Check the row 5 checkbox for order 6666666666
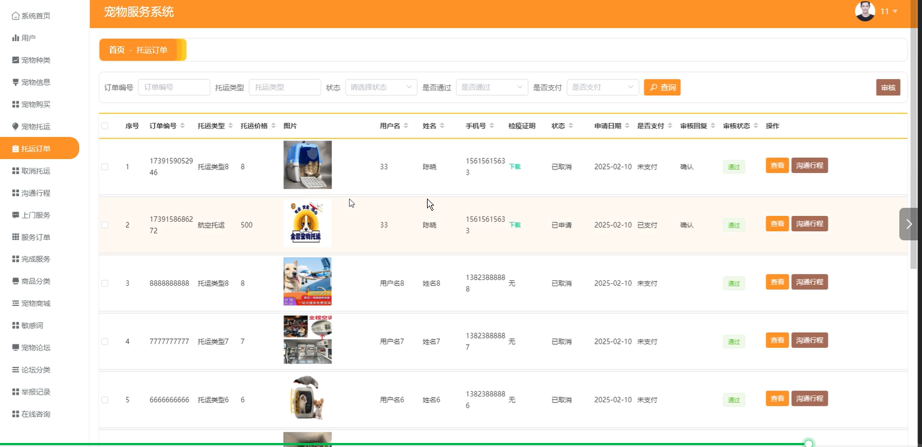 point(105,400)
